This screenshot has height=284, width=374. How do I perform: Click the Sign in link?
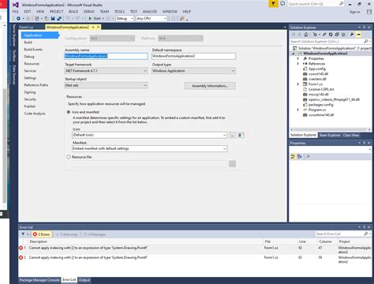(x=354, y=12)
